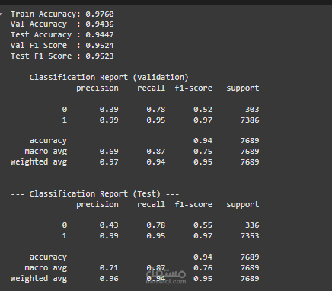332x291 pixels.
Task: Click 'f1-score' header in Test report
Action: click(x=193, y=204)
